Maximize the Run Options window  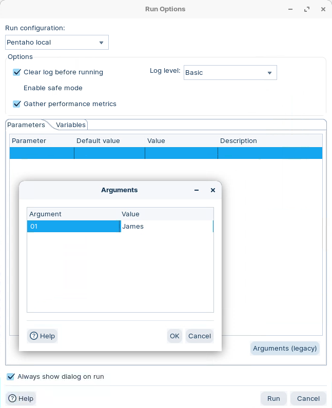pos(307,9)
